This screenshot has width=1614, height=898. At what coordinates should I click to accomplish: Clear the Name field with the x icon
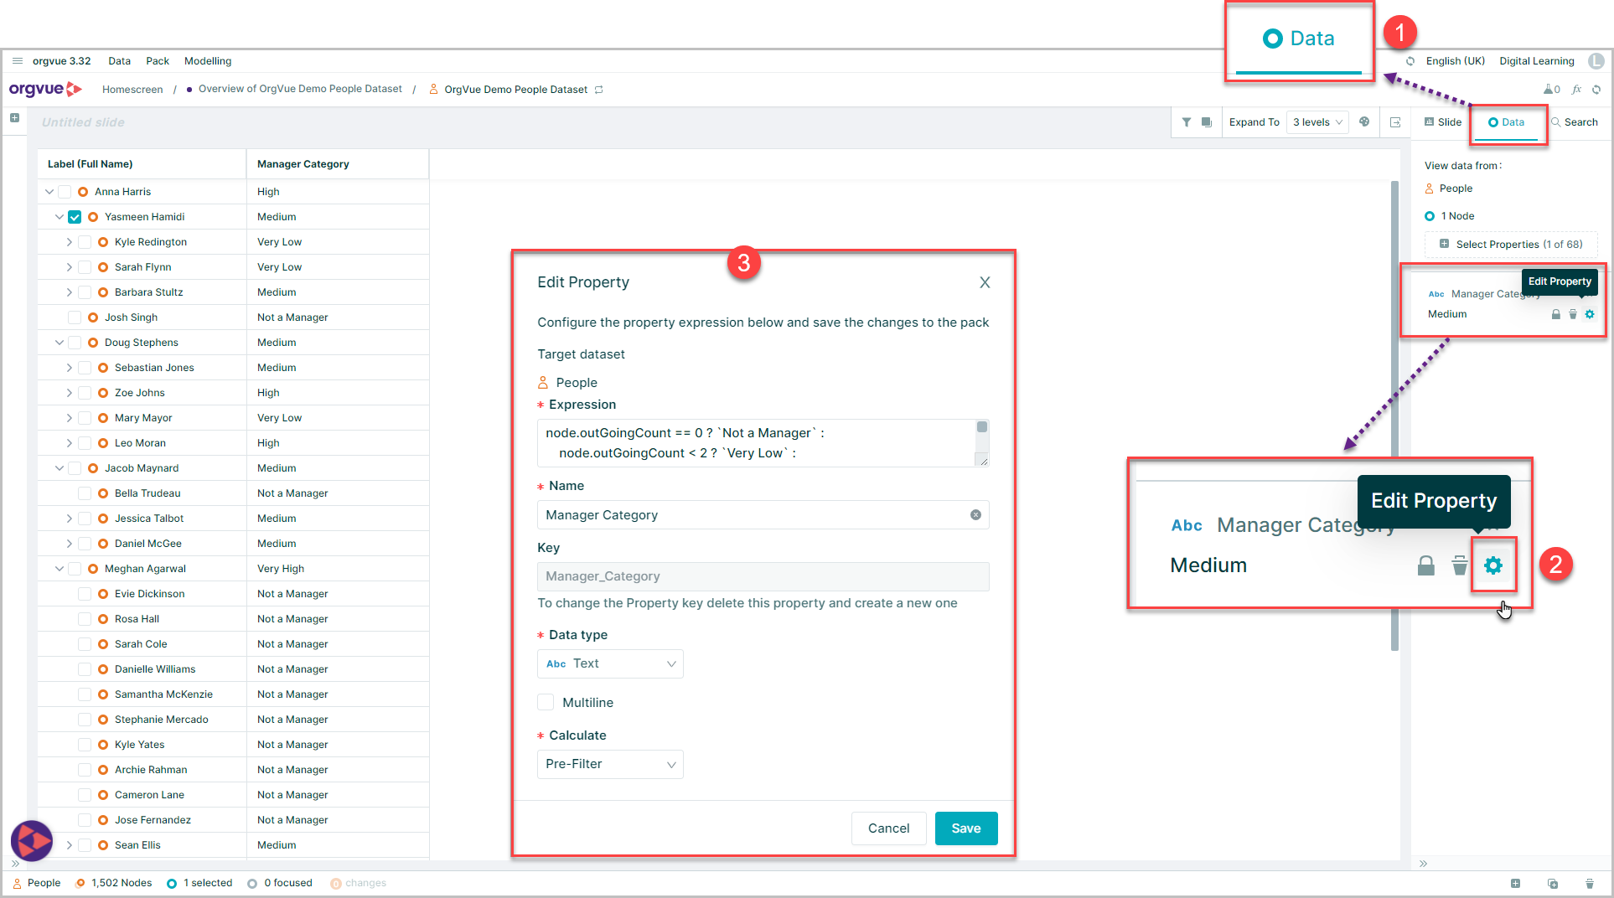pos(975,515)
